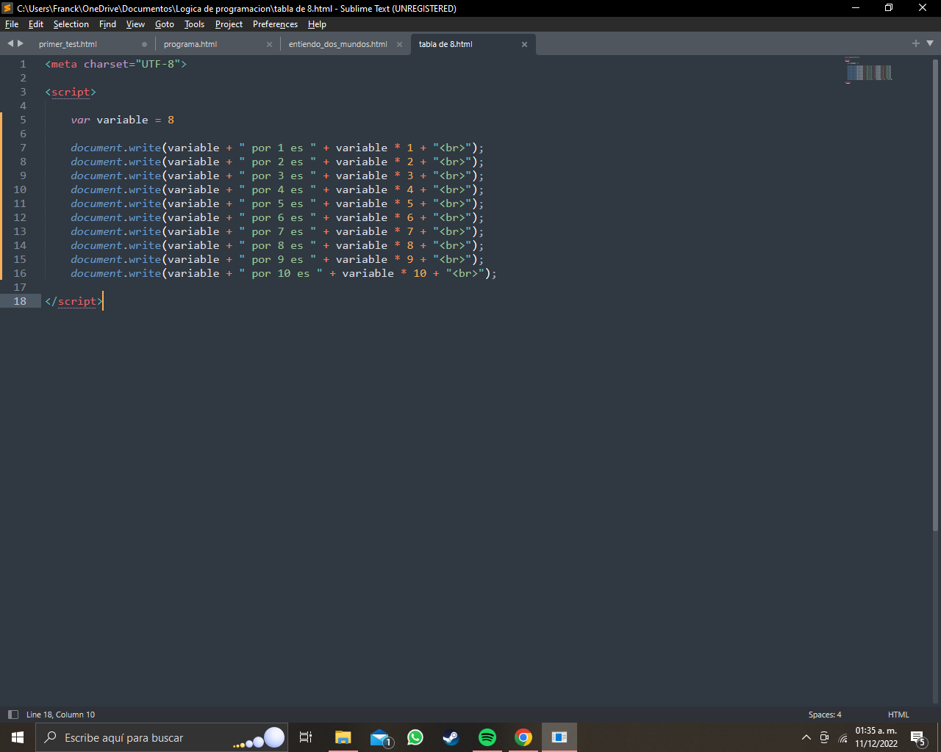Click the taskbar search box

[162, 737]
